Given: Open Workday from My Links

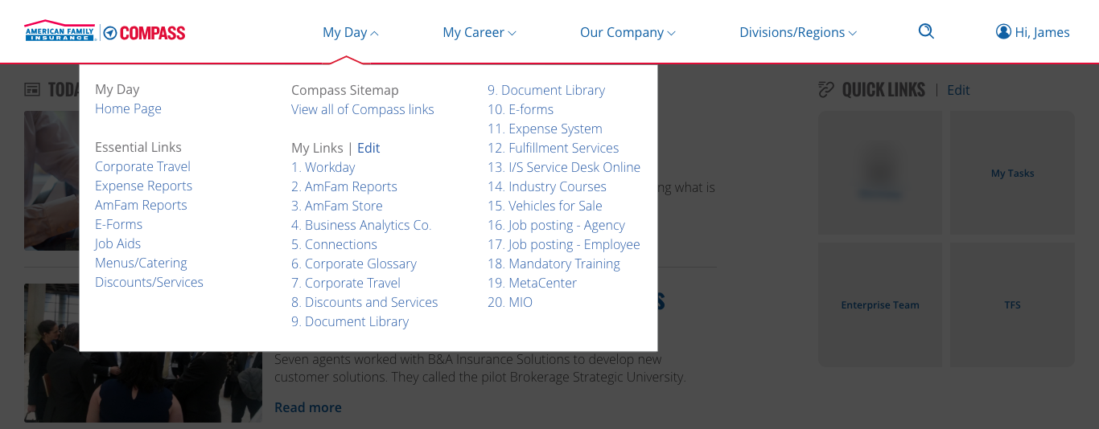Looking at the screenshot, I should pos(323,167).
